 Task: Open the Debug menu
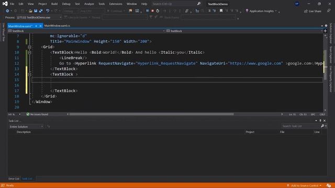66,4
